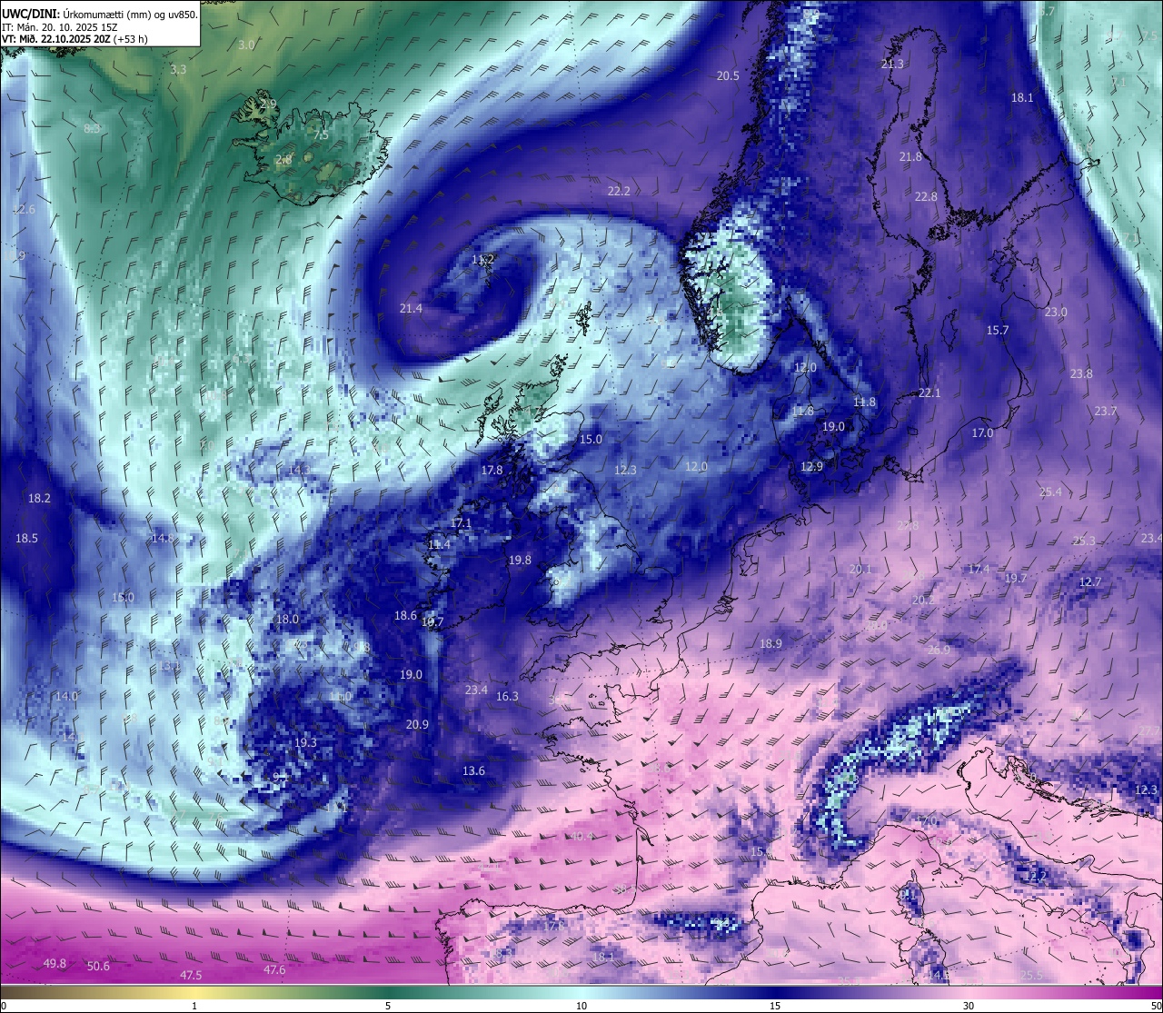Click the 8.3 value west of Iceland
The width and height of the screenshot is (1163, 1013).
click(x=92, y=129)
